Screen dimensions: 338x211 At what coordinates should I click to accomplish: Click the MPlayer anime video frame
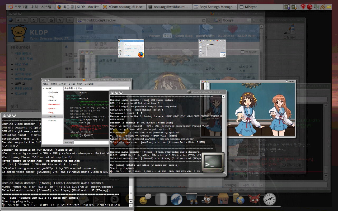point(248,110)
